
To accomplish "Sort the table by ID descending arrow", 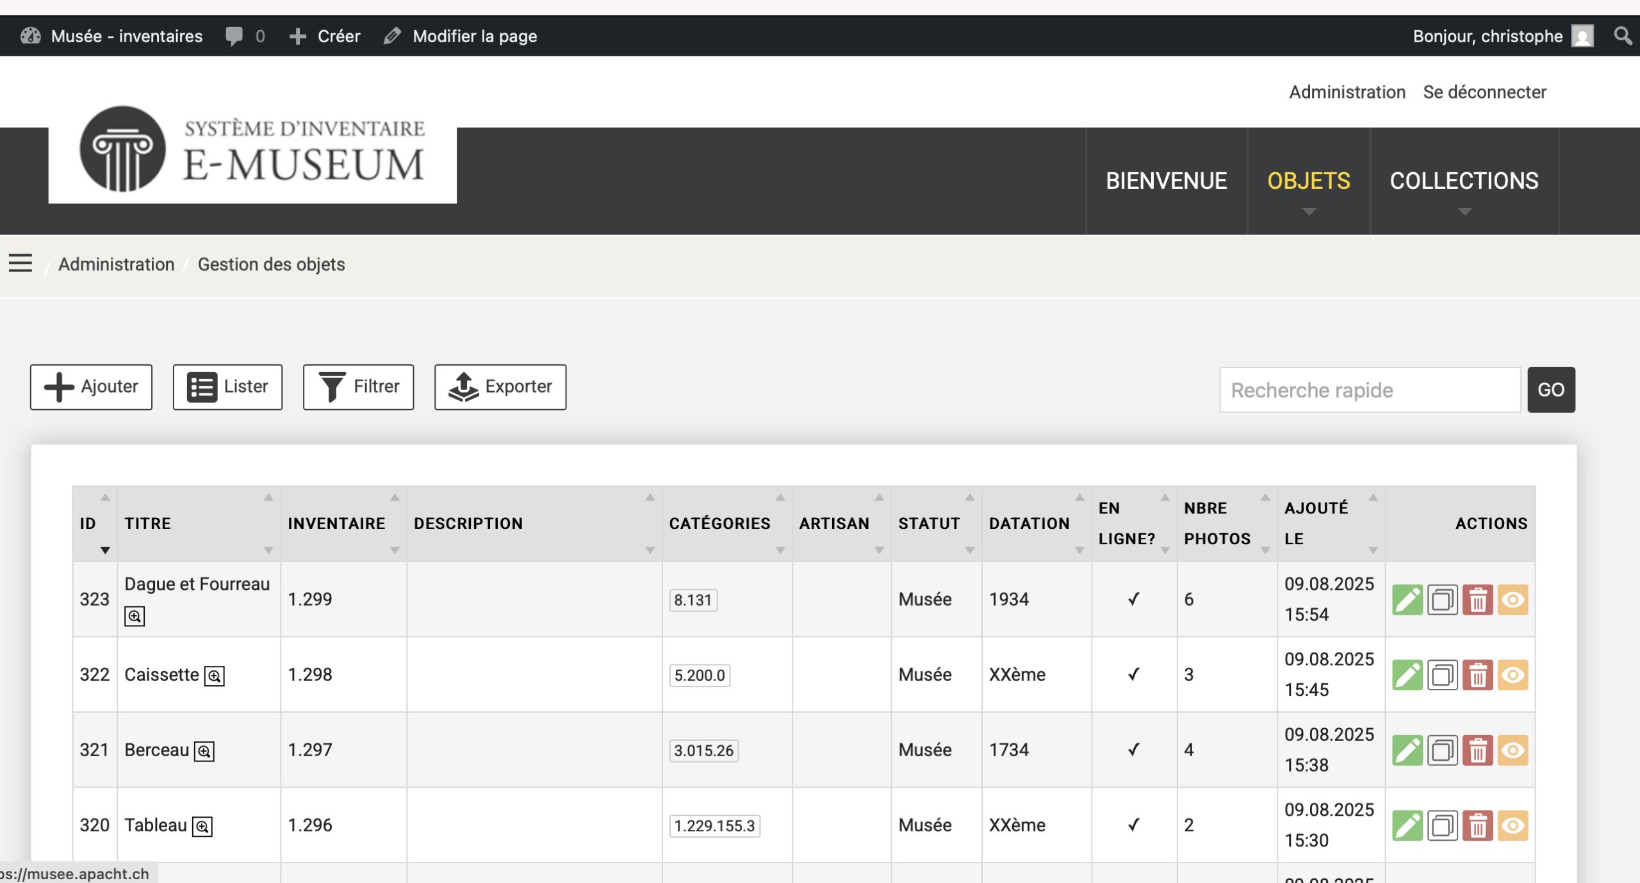I will [105, 550].
